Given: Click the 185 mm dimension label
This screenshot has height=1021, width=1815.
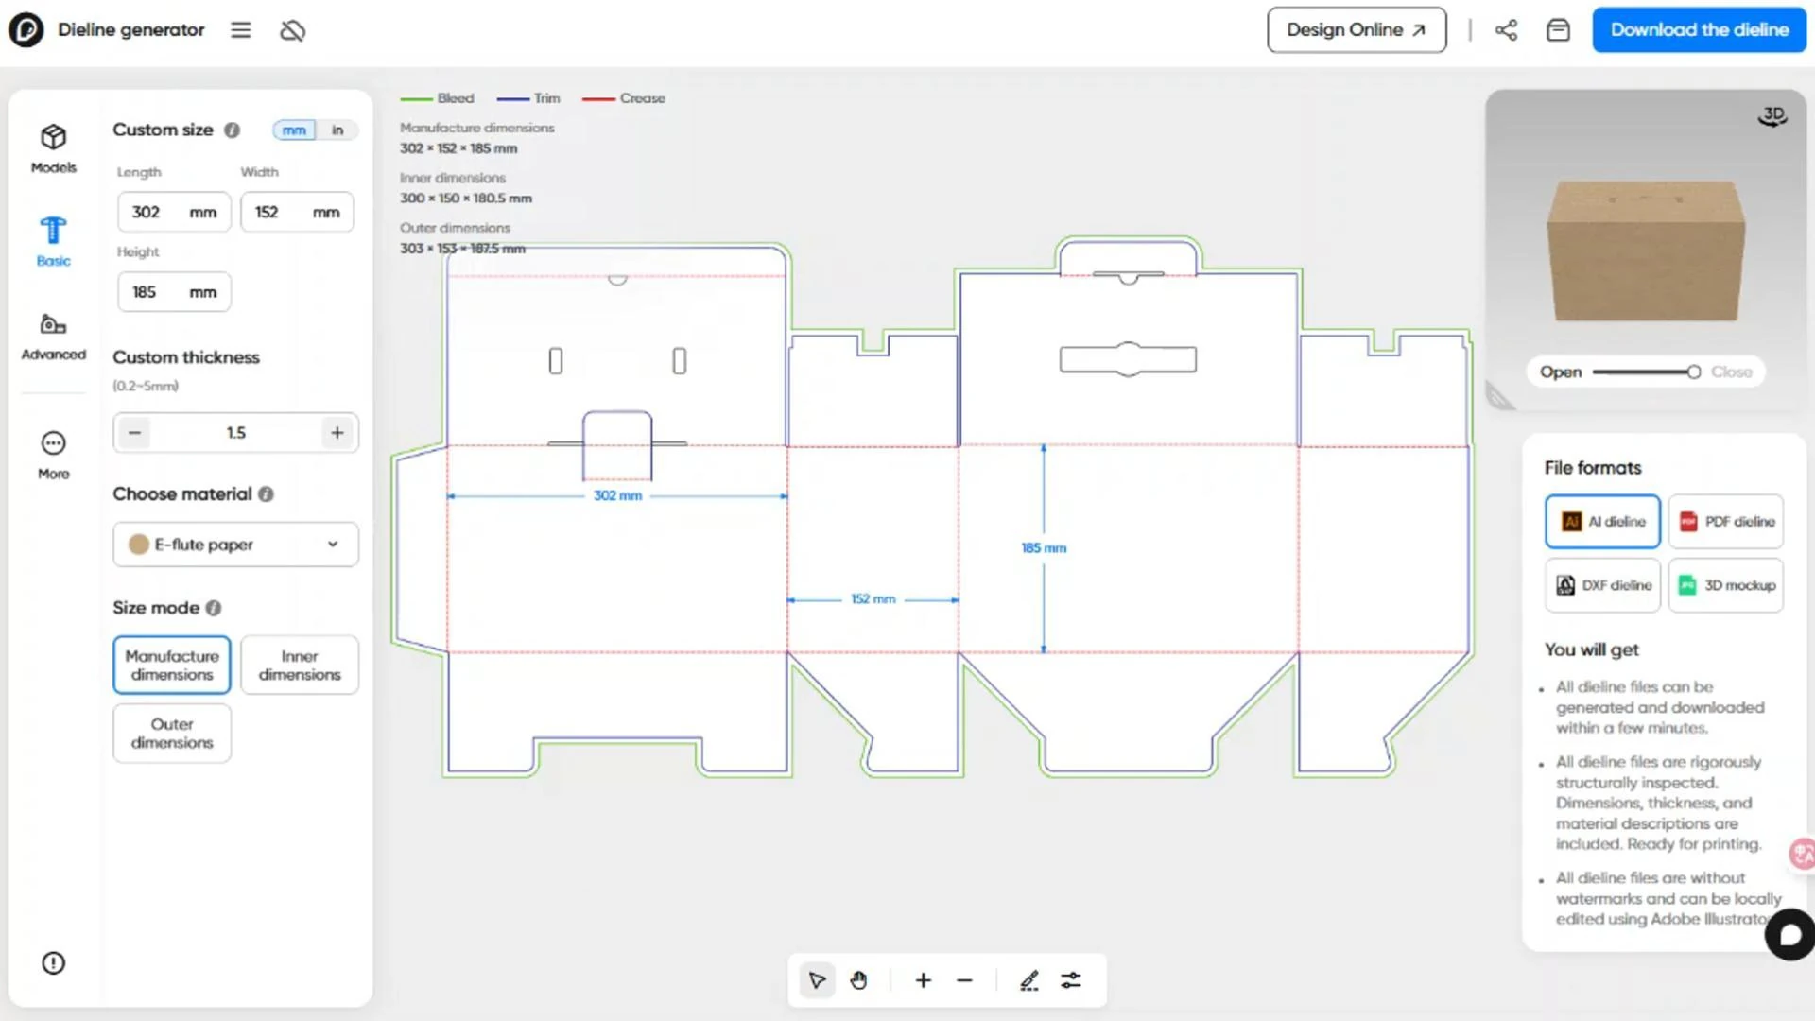Looking at the screenshot, I should click(1044, 548).
